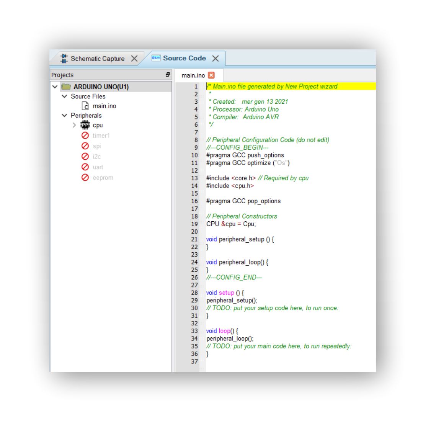Click the main.ino file icon in tree
Viewport: 431px width, 425px height.
point(85,106)
